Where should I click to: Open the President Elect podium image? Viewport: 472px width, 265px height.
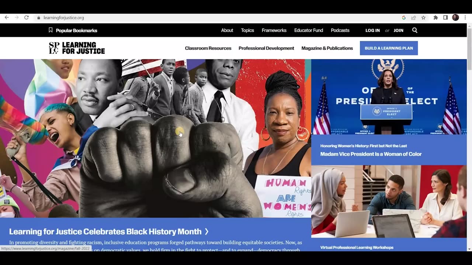389,97
